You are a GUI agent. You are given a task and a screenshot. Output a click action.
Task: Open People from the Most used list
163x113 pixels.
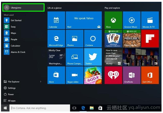23,39
